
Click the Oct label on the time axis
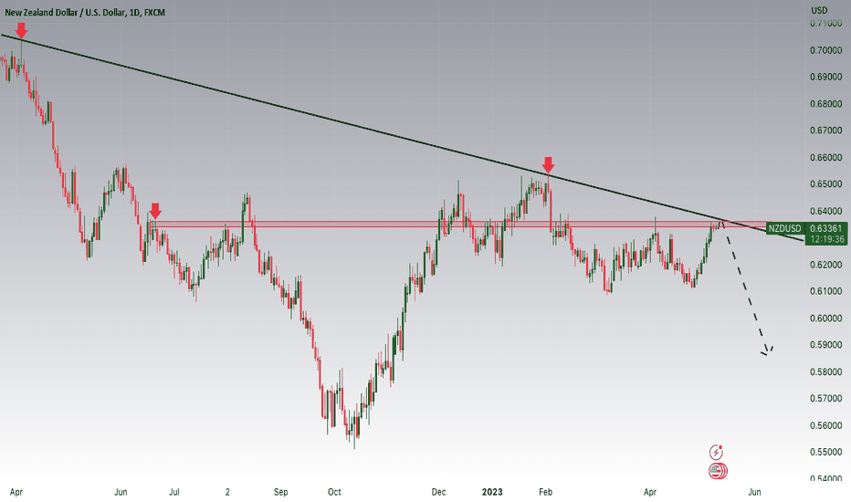coord(334,492)
